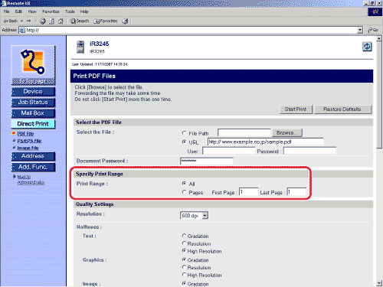Click the refresh icon at top right of page

coord(367,47)
